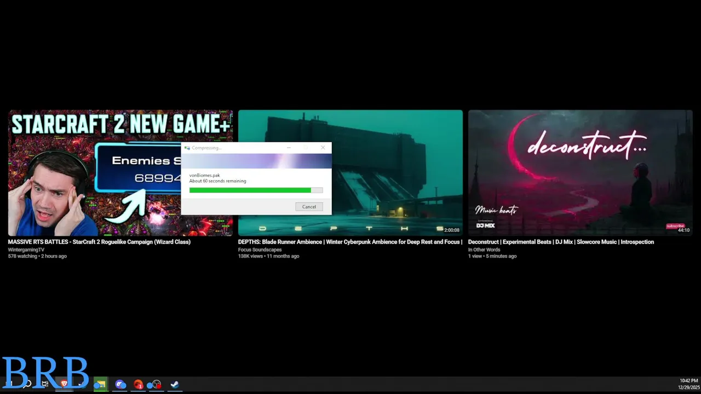This screenshot has width=701, height=394.
Task: Open Task View from the taskbar
Action: coord(45,384)
